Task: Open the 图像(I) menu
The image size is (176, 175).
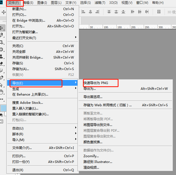Action: coord(42,2)
